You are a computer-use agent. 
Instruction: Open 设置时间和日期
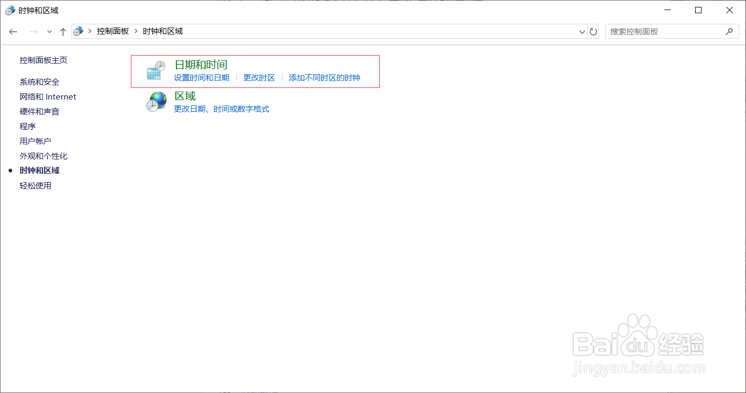pyautogui.click(x=202, y=77)
